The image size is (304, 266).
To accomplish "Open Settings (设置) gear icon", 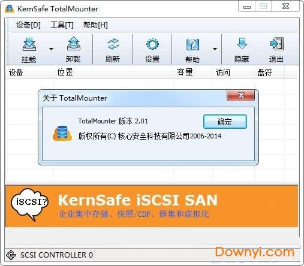I will (152, 44).
